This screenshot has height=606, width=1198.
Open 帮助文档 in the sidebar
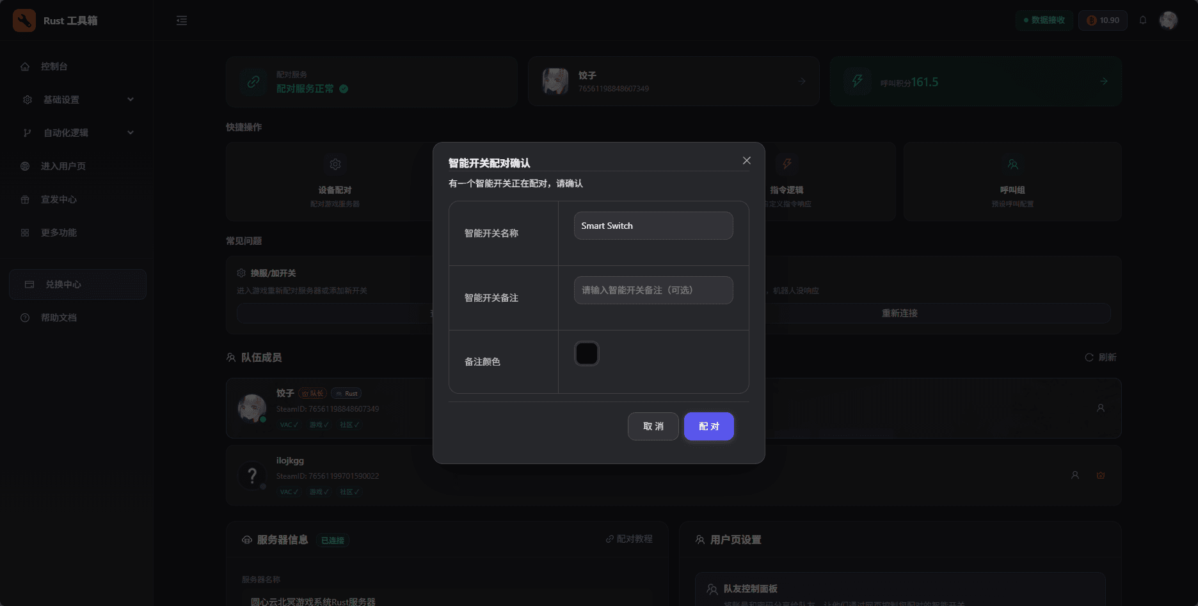[59, 318]
